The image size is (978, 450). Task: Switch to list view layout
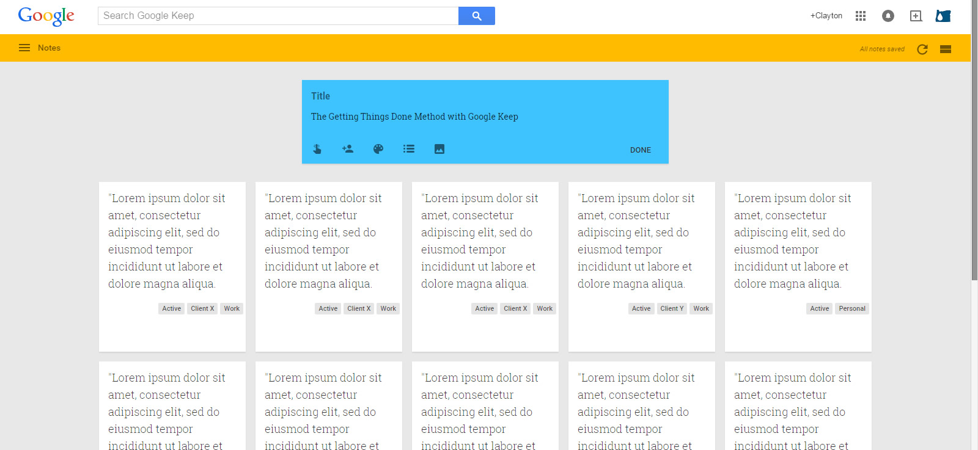946,49
